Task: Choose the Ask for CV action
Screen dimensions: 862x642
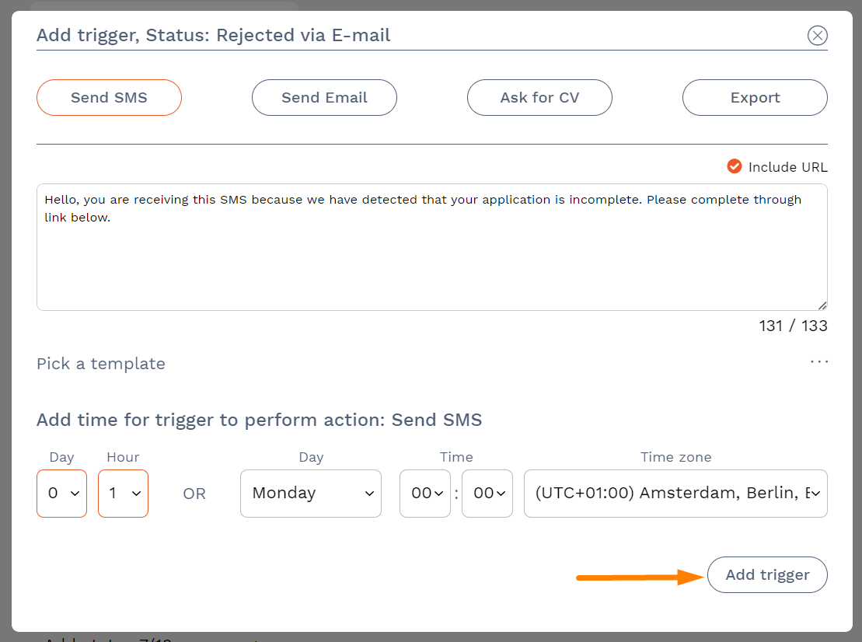Action: click(539, 98)
